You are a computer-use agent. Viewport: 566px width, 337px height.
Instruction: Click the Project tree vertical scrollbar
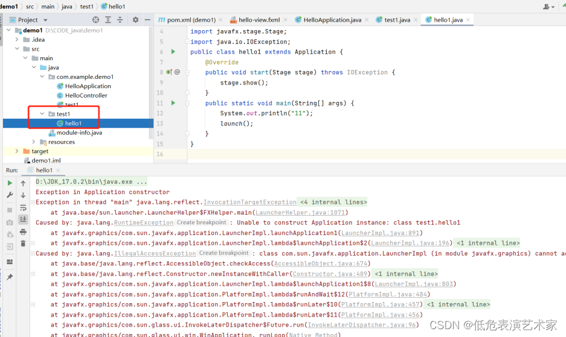151,83
